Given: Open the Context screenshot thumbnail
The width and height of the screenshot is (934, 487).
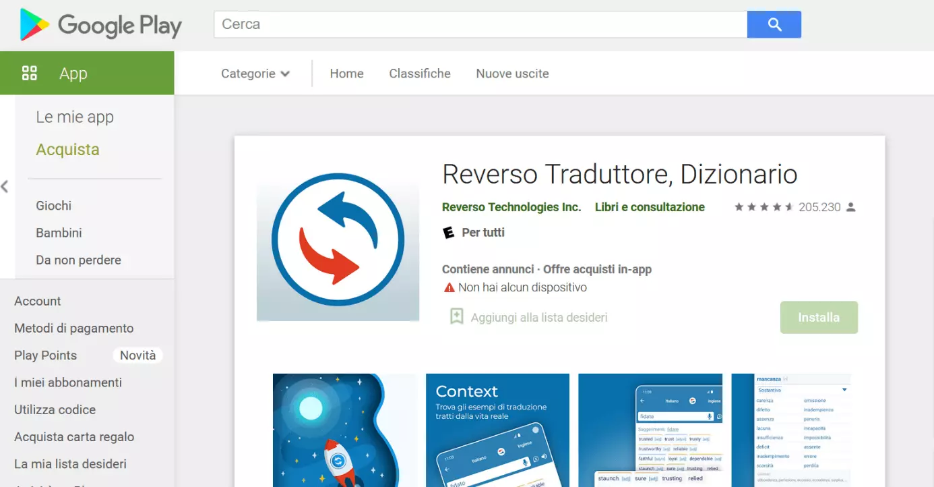Looking at the screenshot, I should pyautogui.click(x=497, y=430).
